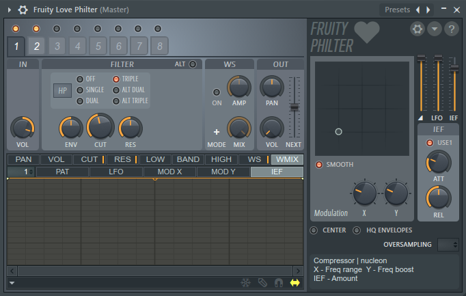Click the waveshaper AMP knob
The image size is (466, 296).
pos(239,87)
